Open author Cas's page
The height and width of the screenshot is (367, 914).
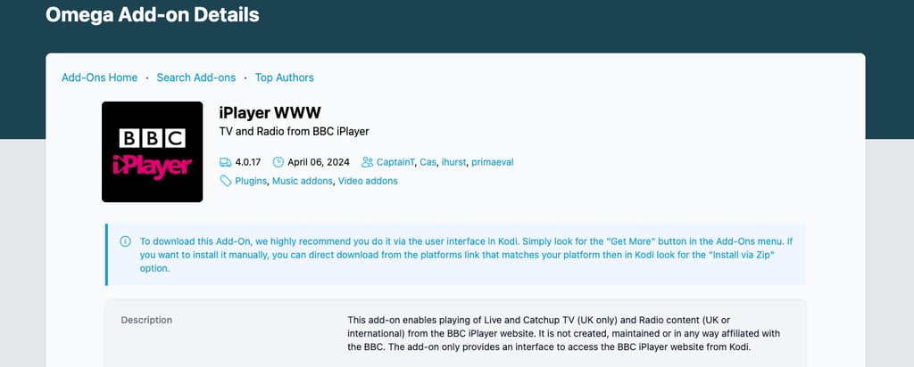pyautogui.click(x=428, y=162)
